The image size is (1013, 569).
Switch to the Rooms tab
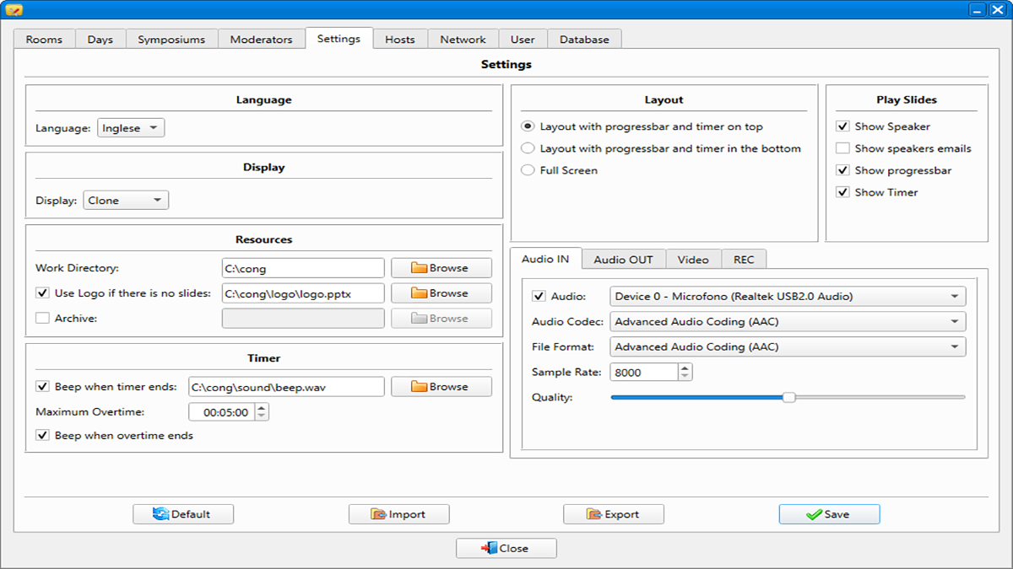click(44, 40)
